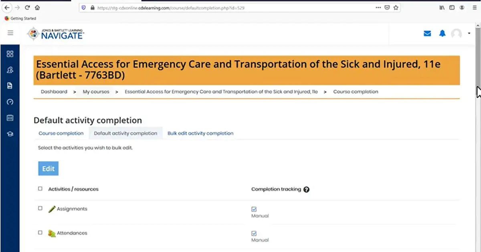This screenshot has width=481, height=252.
Task: Open the browser page actions ellipsis menu
Action: click(x=378, y=7)
